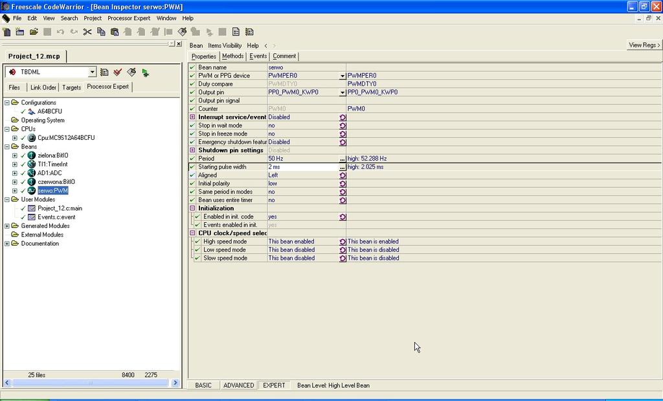This screenshot has height=401, width=663.
Task: Toggle Bean uses entire timer value
Action: (343, 200)
